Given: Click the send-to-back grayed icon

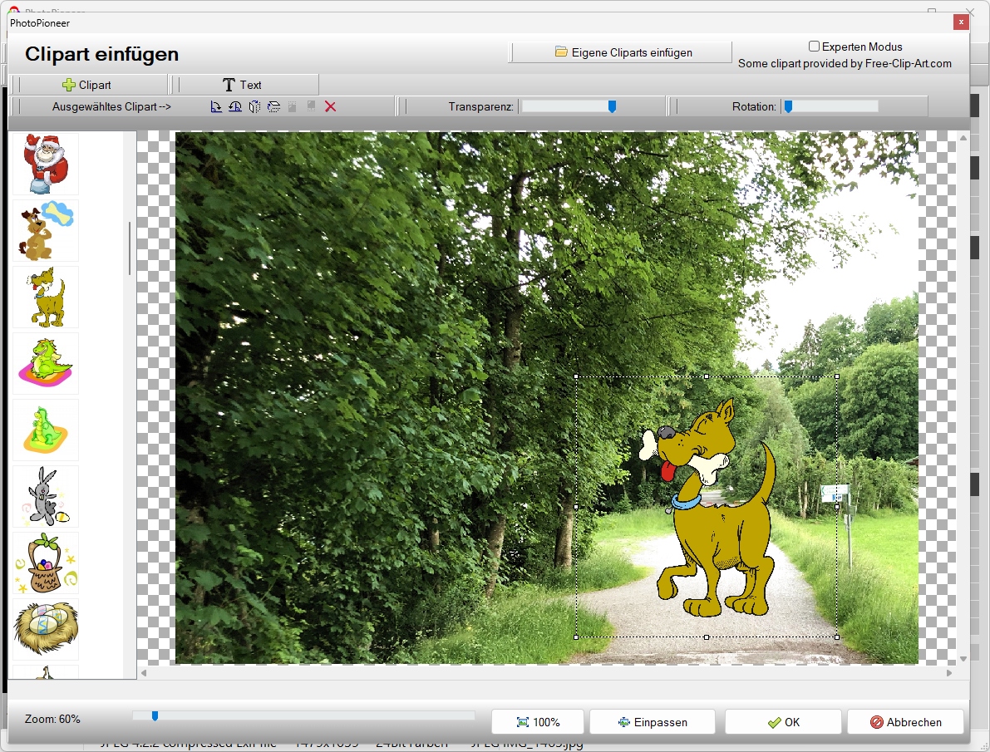Looking at the screenshot, I should coord(311,106).
